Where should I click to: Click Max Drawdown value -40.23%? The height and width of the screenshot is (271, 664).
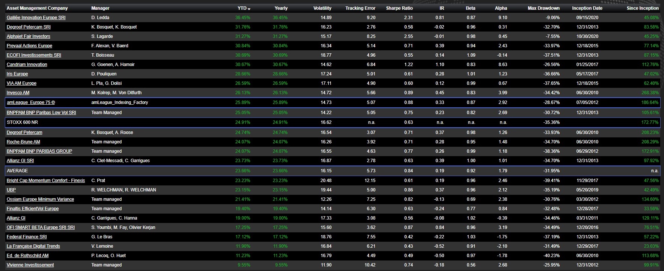point(552,256)
